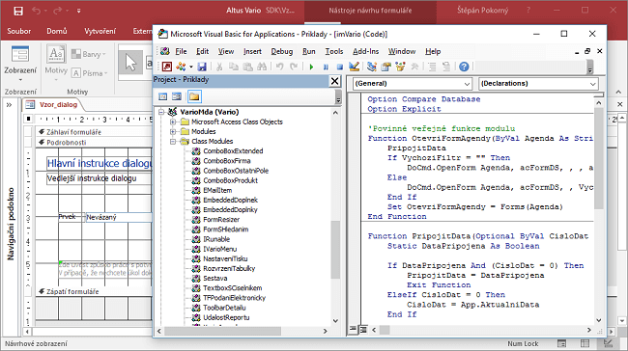Click project tree vertical scrollbar thumb

[x=335, y=249]
